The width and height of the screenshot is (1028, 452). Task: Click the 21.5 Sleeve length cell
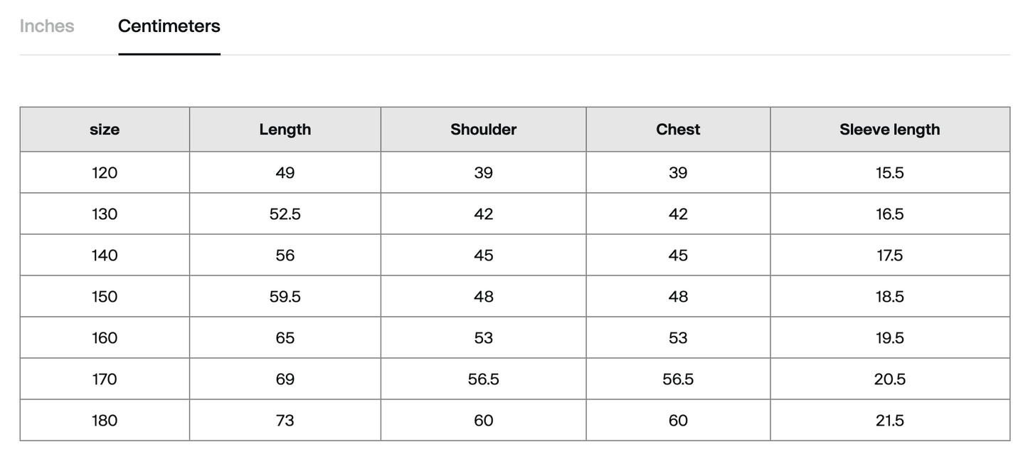[890, 421]
